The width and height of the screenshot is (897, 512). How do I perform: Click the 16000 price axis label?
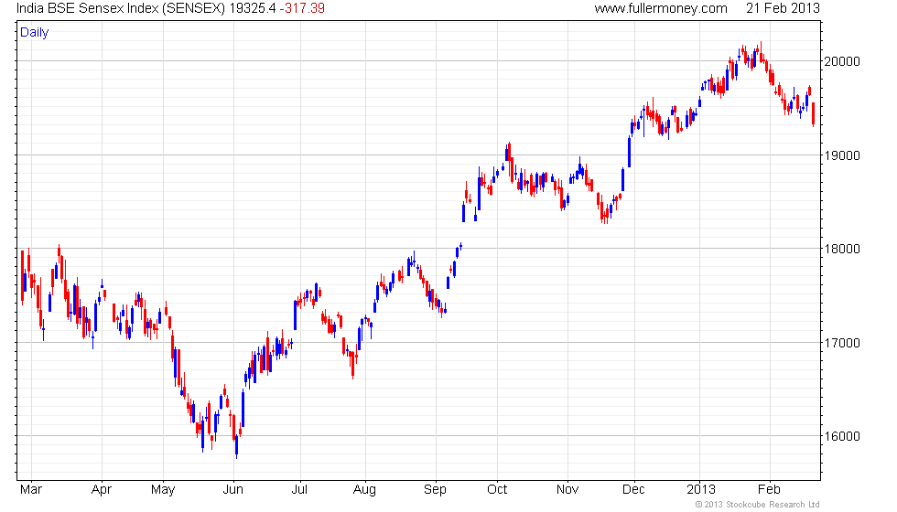point(841,437)
